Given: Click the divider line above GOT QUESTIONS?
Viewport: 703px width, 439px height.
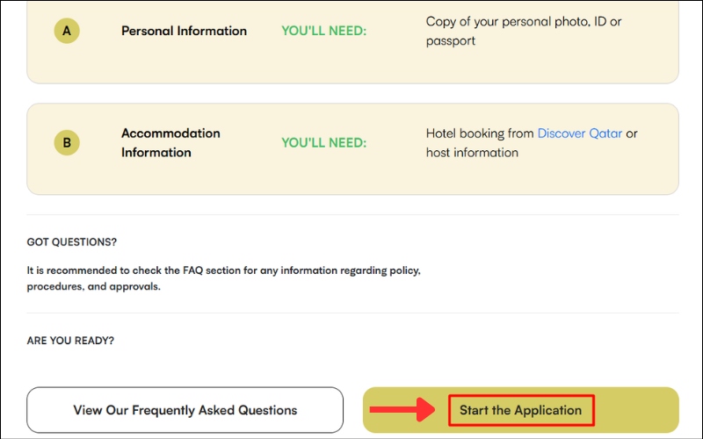Looking at the screenshot, I should point(351,215).
